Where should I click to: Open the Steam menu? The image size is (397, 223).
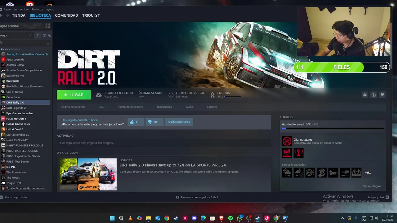pos(7,9)
